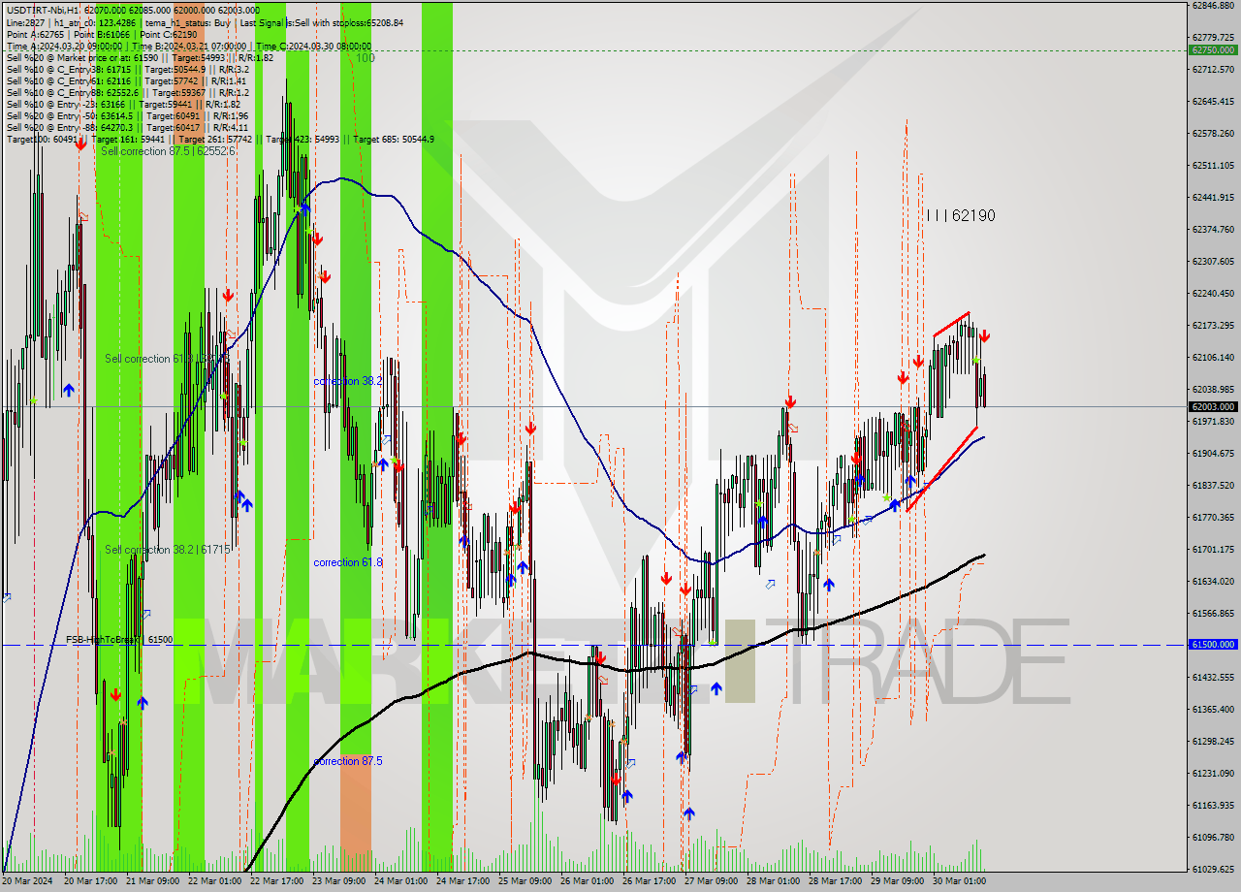This screenshot has height=892, width=1241.
Task: Click the blue 'correction 87.5' label
Action: click(347, 761)
